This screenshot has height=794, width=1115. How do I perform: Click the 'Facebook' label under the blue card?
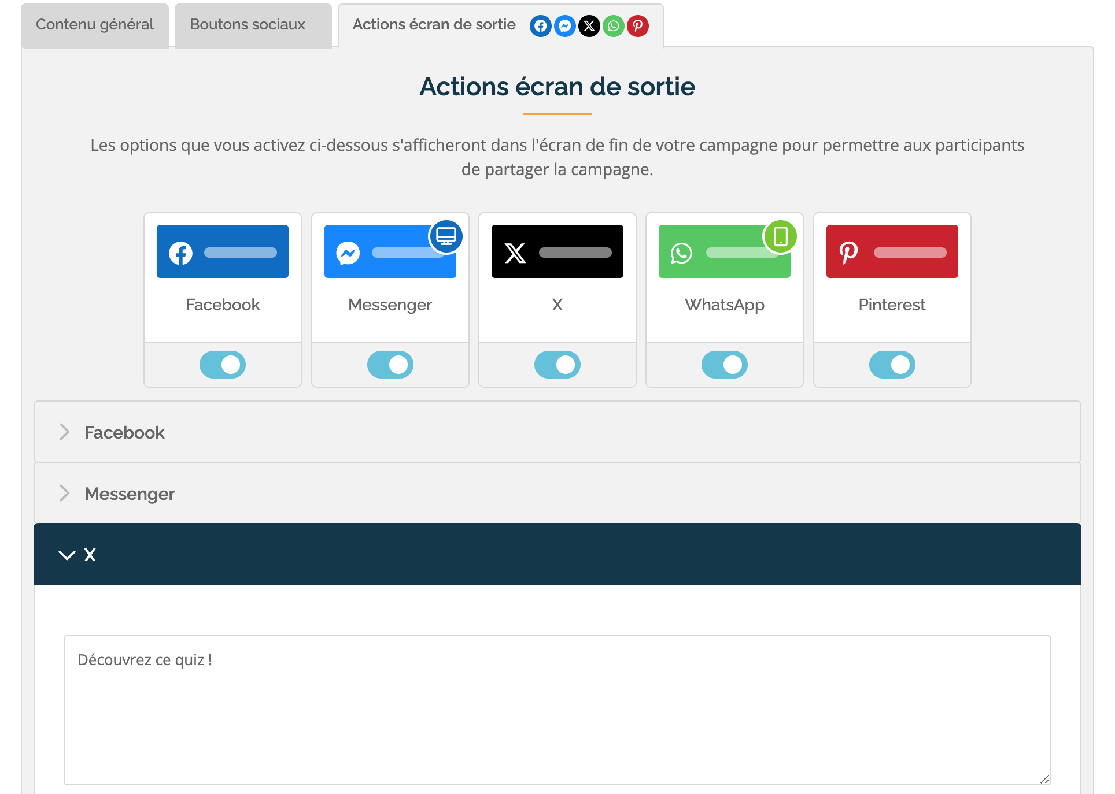click(223, 305)
